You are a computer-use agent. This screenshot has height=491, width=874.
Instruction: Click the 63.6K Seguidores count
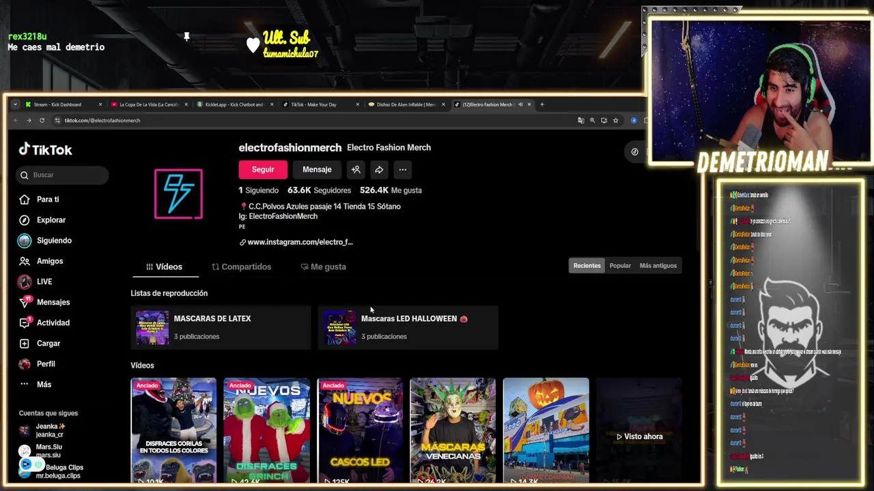(319, 190)
